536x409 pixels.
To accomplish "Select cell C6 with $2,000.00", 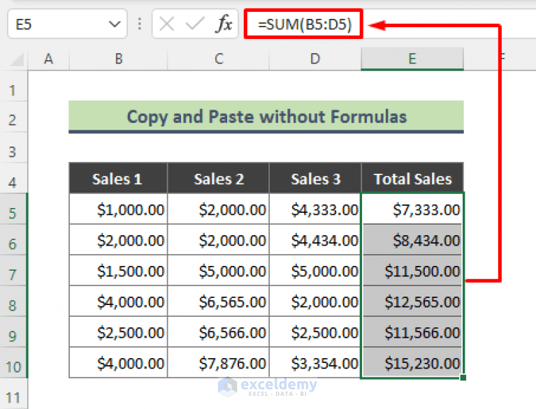I will click(219, 239).
